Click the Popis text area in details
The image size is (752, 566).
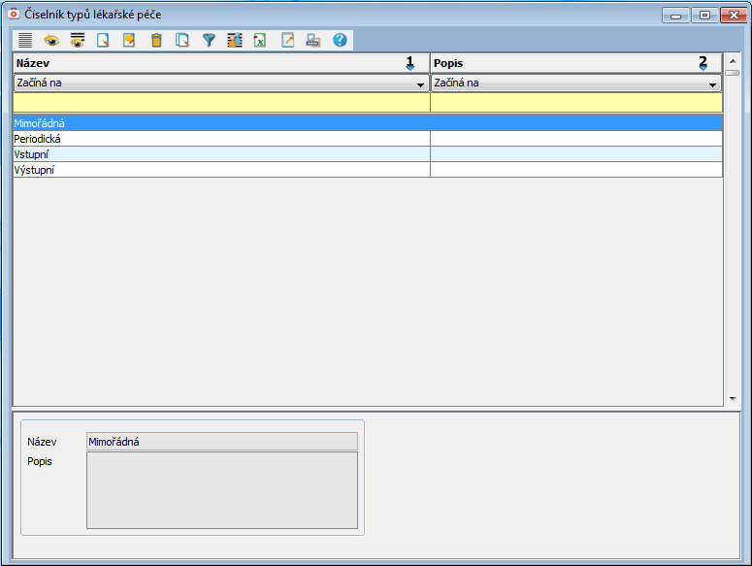(222, 490)
